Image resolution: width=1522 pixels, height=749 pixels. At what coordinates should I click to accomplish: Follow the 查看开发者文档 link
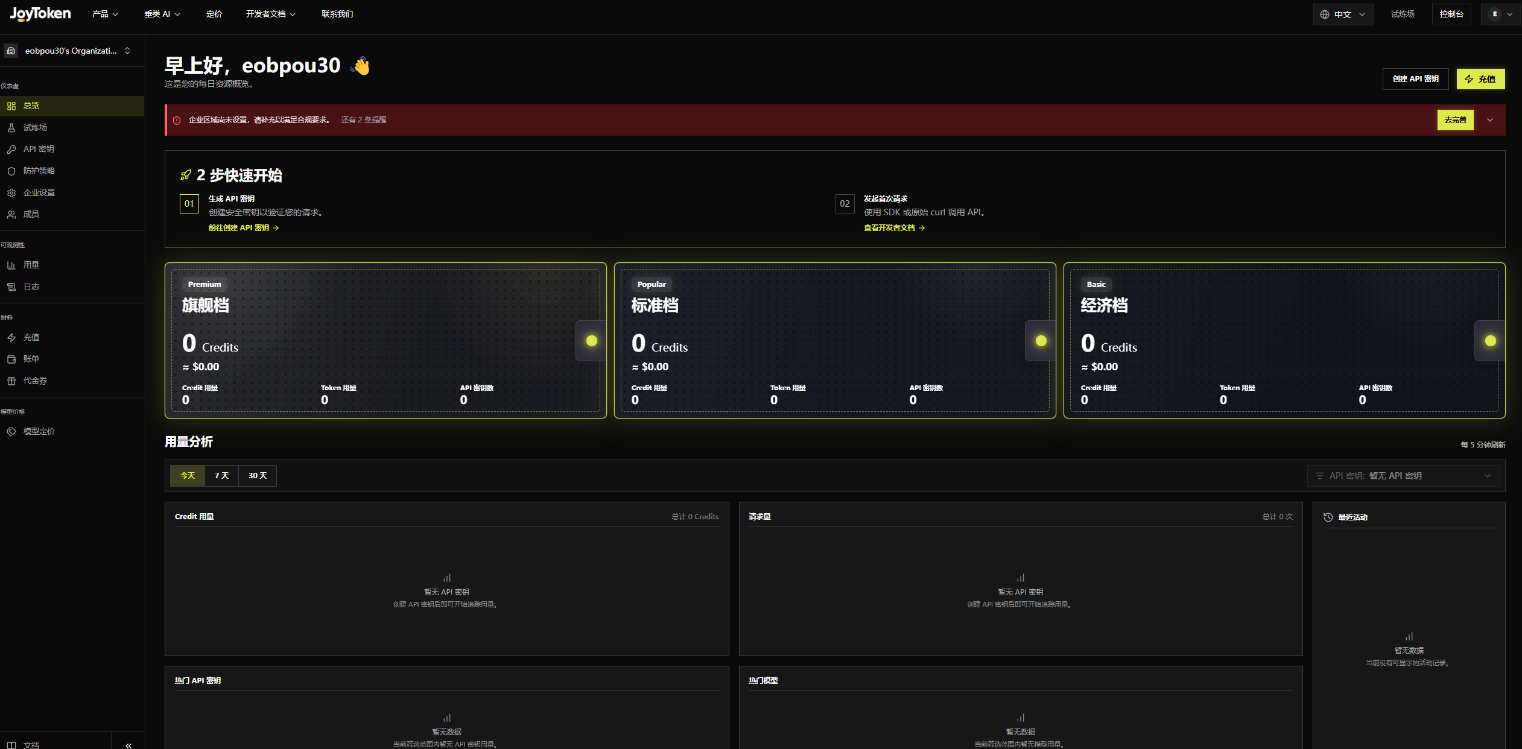coord(894,228)
